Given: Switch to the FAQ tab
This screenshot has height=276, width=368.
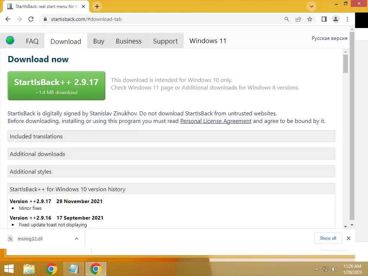Looking at the screenshot, I should click(x=32, y=41).
